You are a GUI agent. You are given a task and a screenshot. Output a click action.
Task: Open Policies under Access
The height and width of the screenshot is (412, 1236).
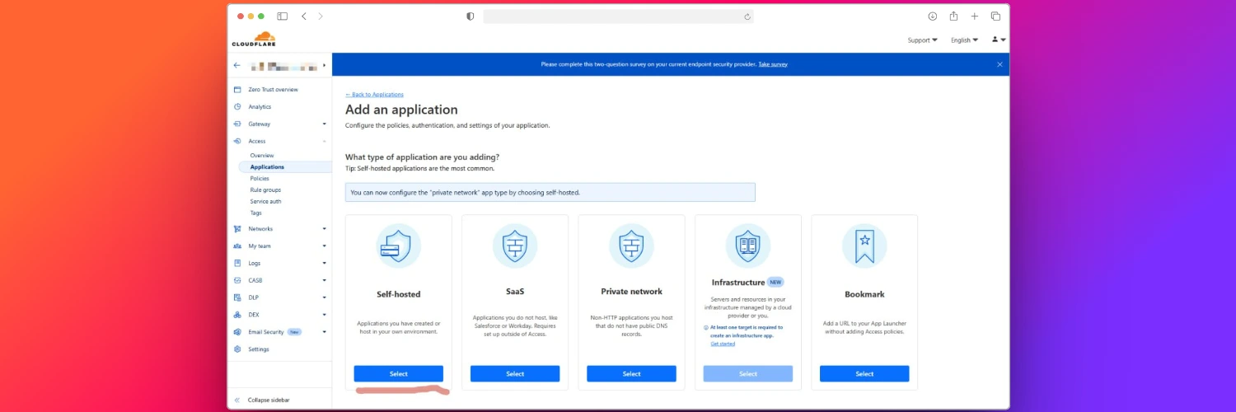(x=260, y=179)
